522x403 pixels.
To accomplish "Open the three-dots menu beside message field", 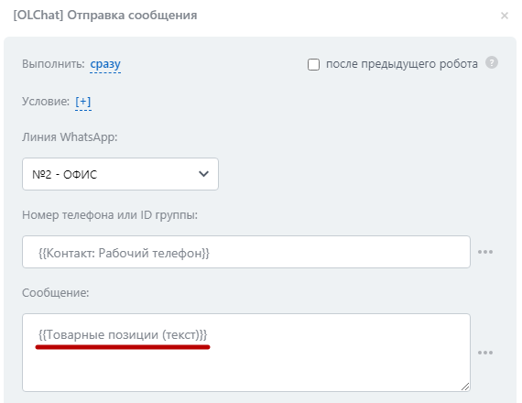I will tap(485, 353).
